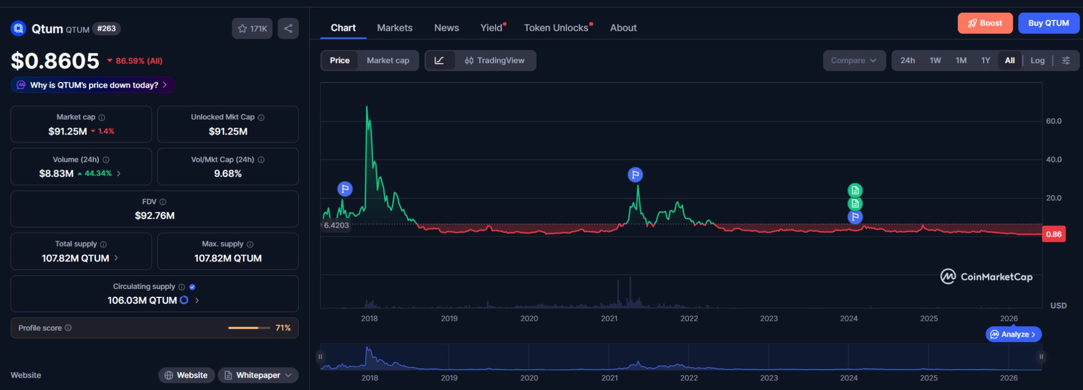Viewport: 1083px width, 390px height.
Task: Open the Markets tab
Action: (x=394, y=28)
